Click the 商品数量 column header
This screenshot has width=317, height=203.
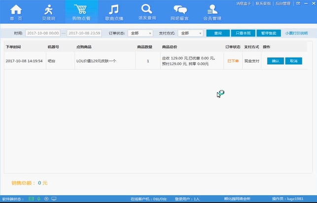click(x=144, y=47)
